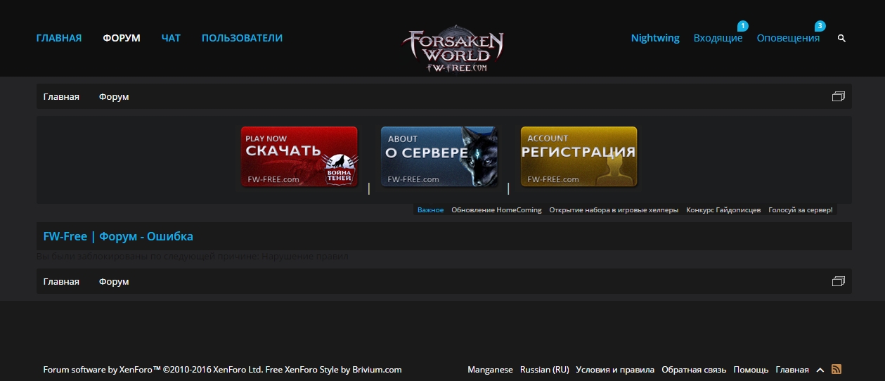Open Открытие набора в игровые хелперы notice

[x=614, y=209]
